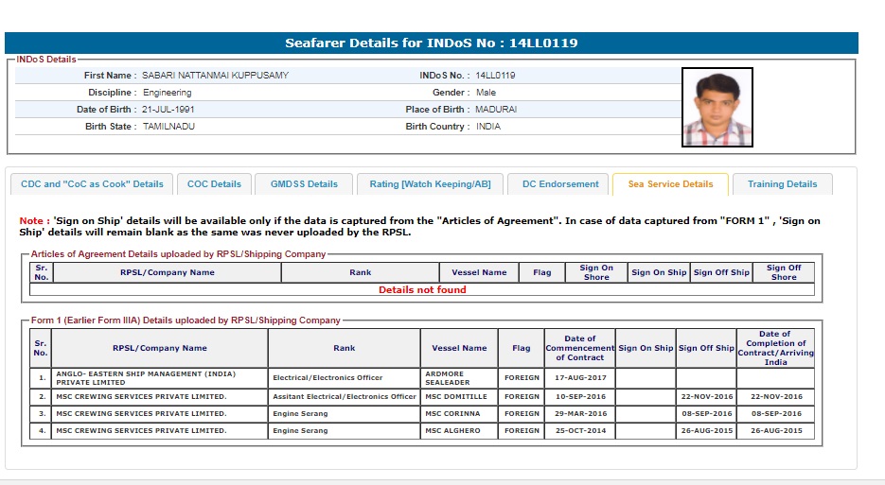This screenshot has width=885, height=485.
Task: Click the MSC ALGHERO vessel name
Action: (459, 431)
